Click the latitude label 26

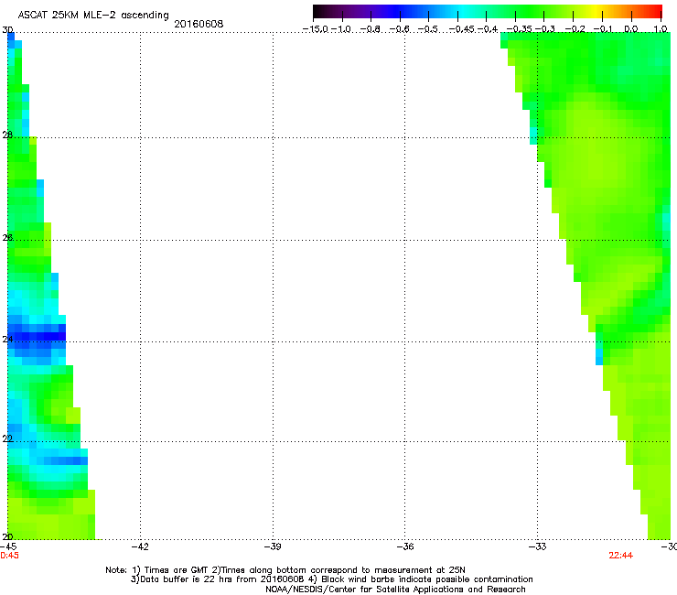[7, 238]
